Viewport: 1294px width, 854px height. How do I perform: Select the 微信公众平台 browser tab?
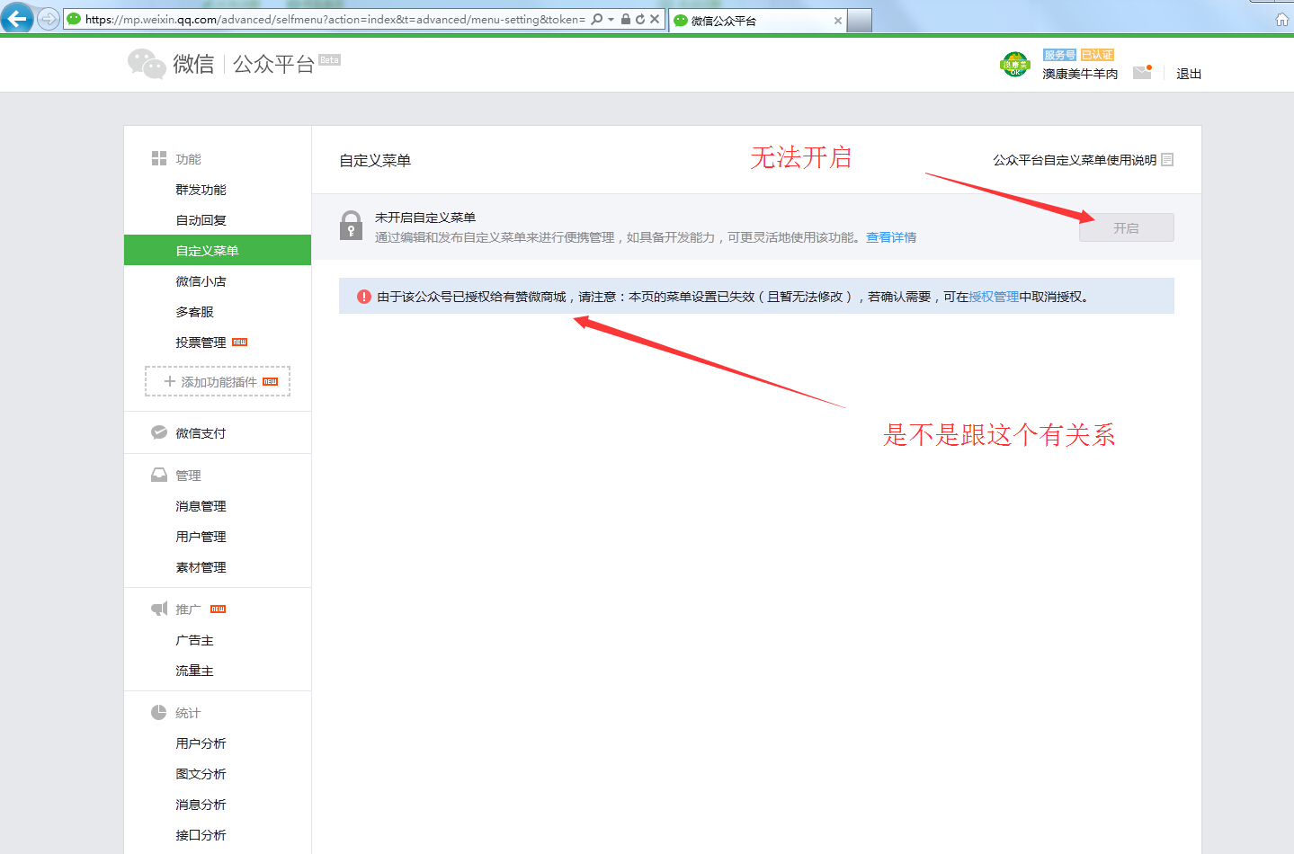[x=737, y=19]
